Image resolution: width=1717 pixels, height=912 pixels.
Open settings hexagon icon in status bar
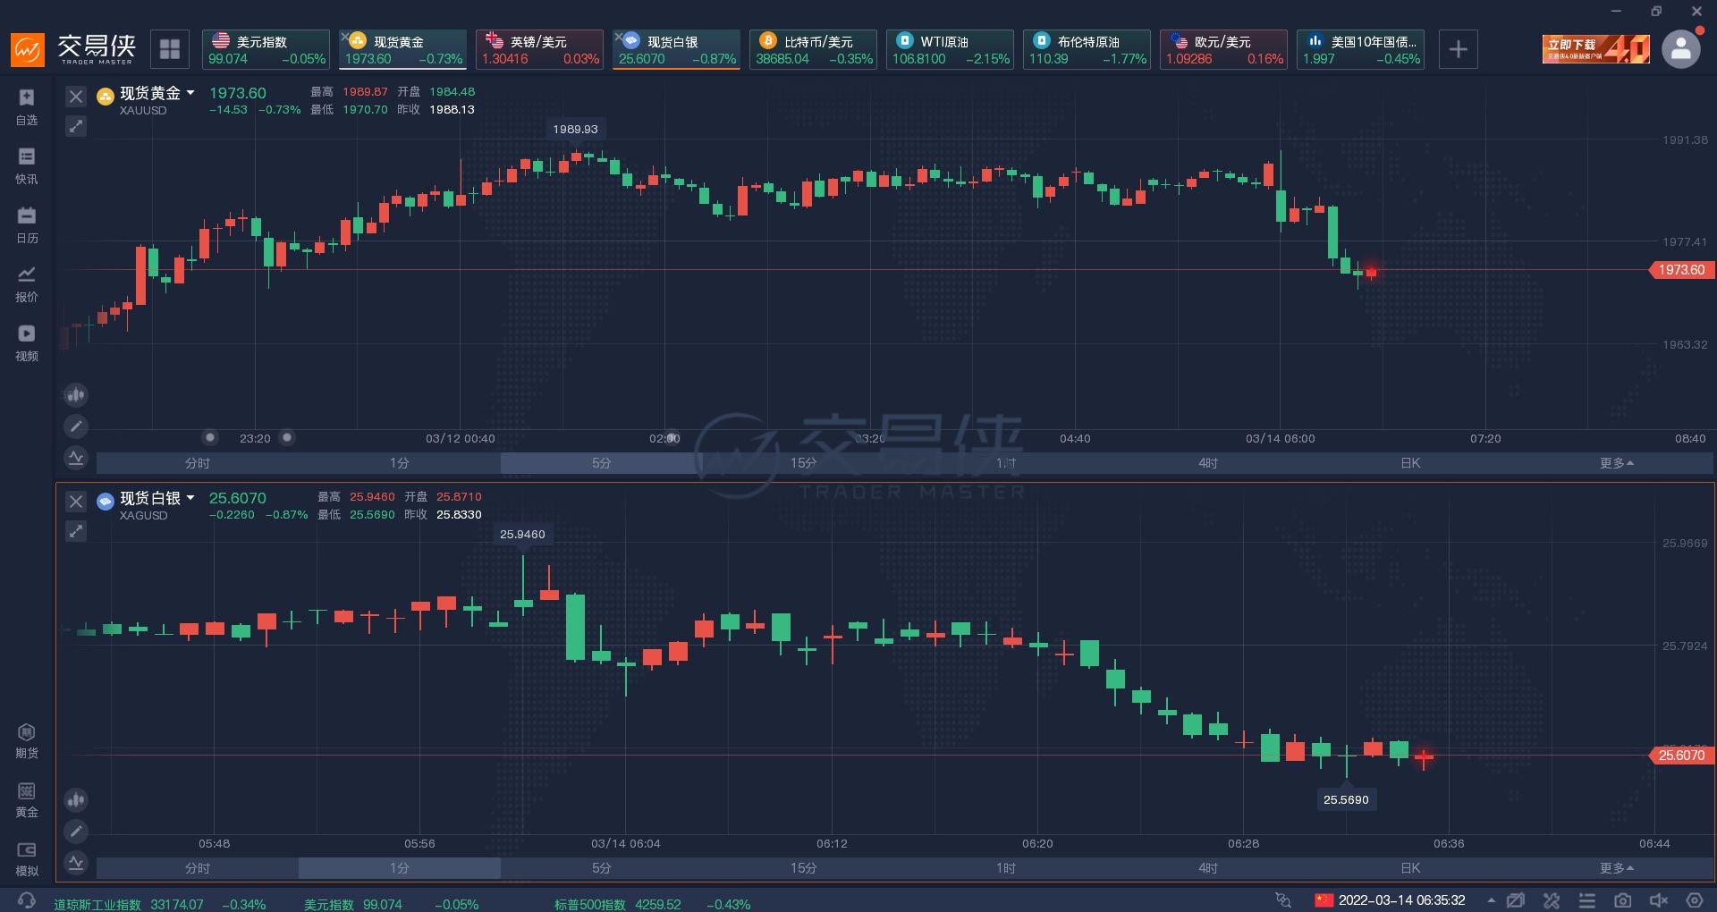pyautogui.click(x=1695, y=900)
